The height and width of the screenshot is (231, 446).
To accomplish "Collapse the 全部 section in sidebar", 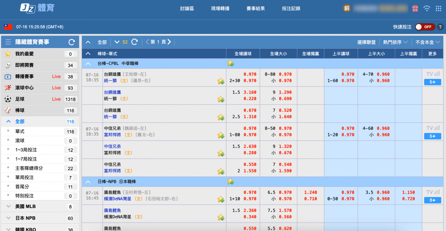I will point(9,121).
